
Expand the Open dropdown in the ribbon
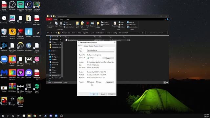(122, 22)
